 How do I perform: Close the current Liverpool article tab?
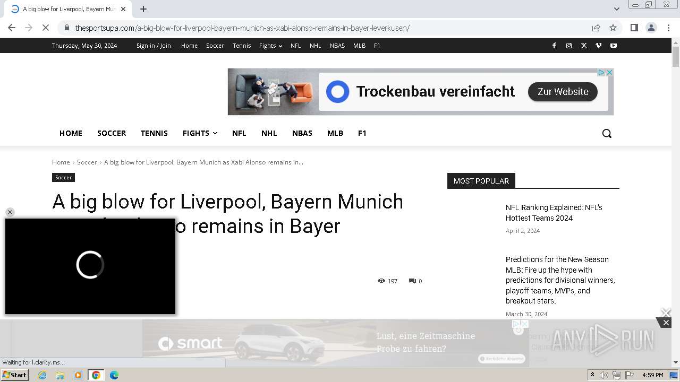click(x=123, y=9)
